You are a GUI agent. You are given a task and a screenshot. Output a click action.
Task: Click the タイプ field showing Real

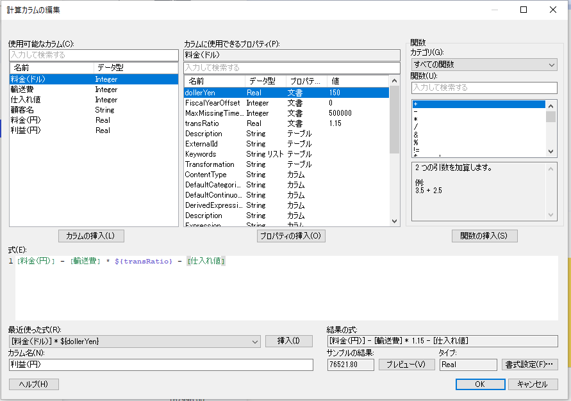468,365
